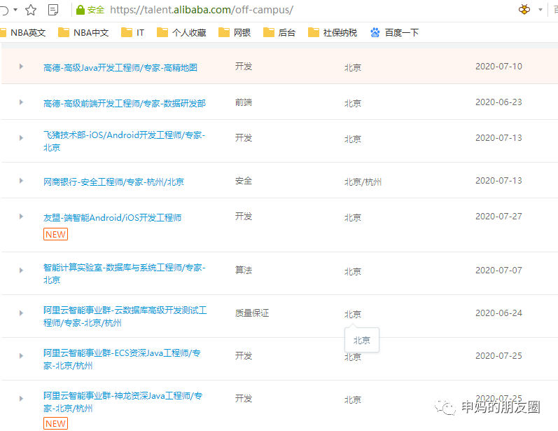Image resolution: width=558 pixels, height=431 pixels.
Task: Open the bee extension dropdown arrow
Action: tap(540, 10)
